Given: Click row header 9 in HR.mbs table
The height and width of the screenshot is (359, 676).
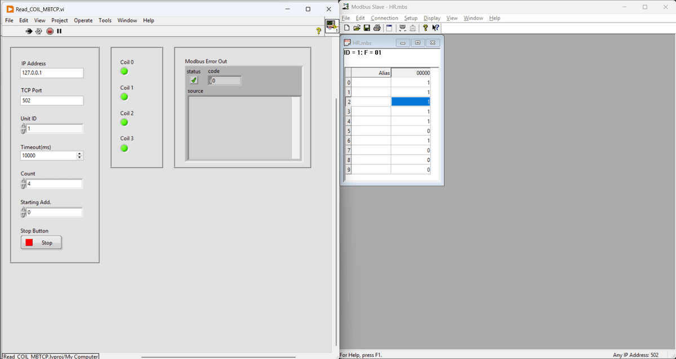Looking at the screenshot, I should [349, 169].
